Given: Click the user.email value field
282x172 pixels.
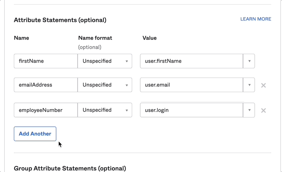Looking at the screenshot, I should (191, 85).
